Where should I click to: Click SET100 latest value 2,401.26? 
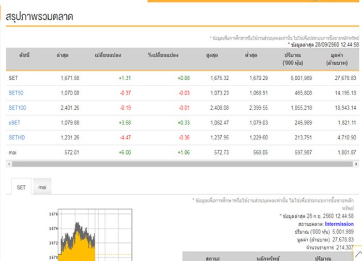click(x=70, y=108)
